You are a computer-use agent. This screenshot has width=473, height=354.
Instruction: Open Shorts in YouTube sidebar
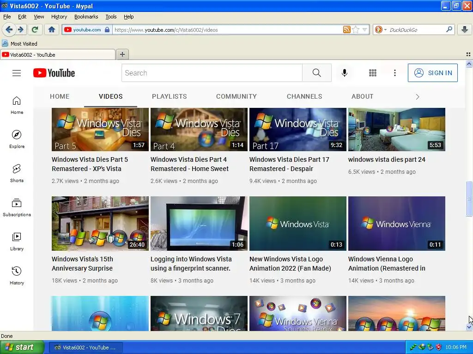17,174
